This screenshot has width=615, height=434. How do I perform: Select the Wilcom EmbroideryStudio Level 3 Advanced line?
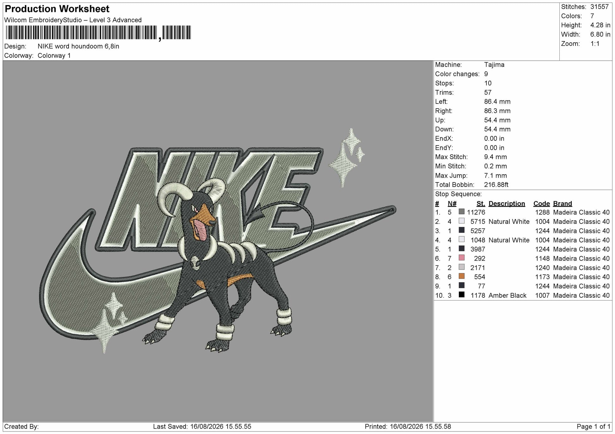coord(73,20)
